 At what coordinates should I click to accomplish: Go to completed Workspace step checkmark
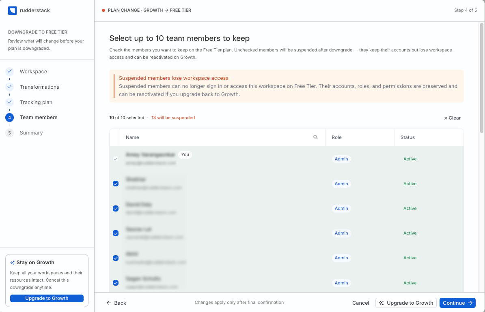10,71
